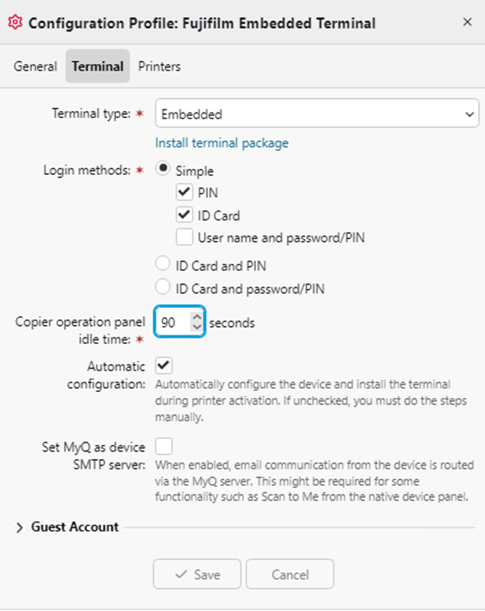Expand the Guest Account section
This screenshot has width=485, height=611.
(20, 528)
